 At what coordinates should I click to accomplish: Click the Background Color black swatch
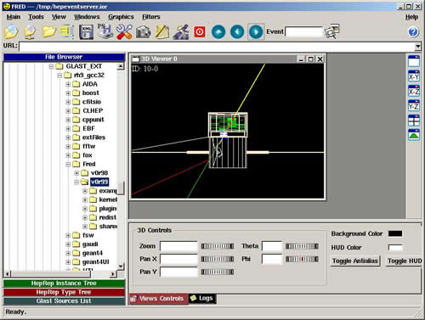point(395,233)
